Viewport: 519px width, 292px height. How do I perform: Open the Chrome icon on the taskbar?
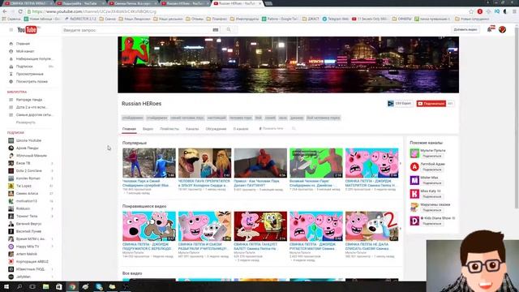[72, 286]
